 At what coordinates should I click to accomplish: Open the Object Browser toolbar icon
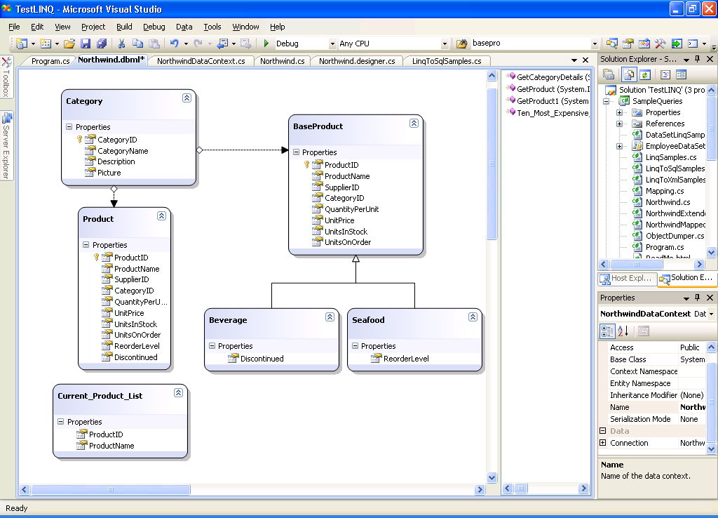644,44
